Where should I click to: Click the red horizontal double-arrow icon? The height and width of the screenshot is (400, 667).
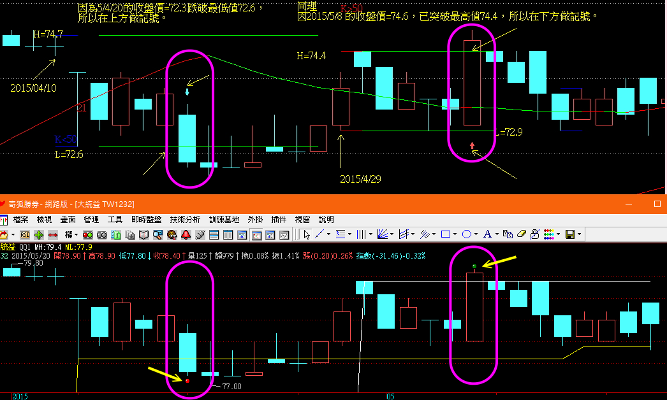coord(53,234)
